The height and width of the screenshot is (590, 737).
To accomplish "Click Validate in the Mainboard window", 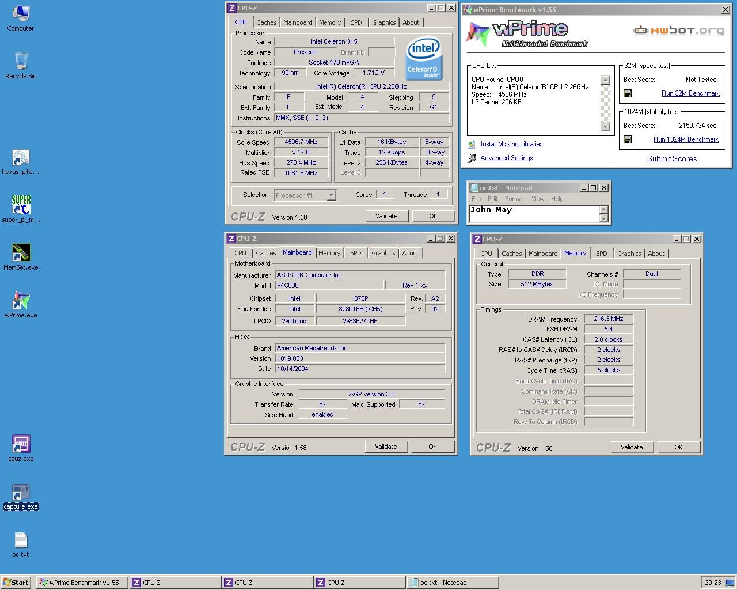I will coord(386,447).
